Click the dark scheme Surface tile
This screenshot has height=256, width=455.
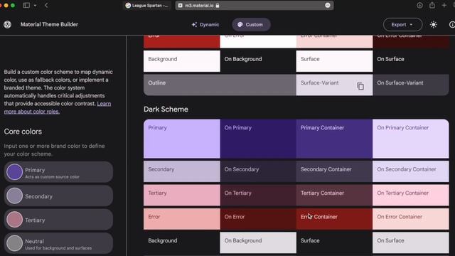(334, 242)
